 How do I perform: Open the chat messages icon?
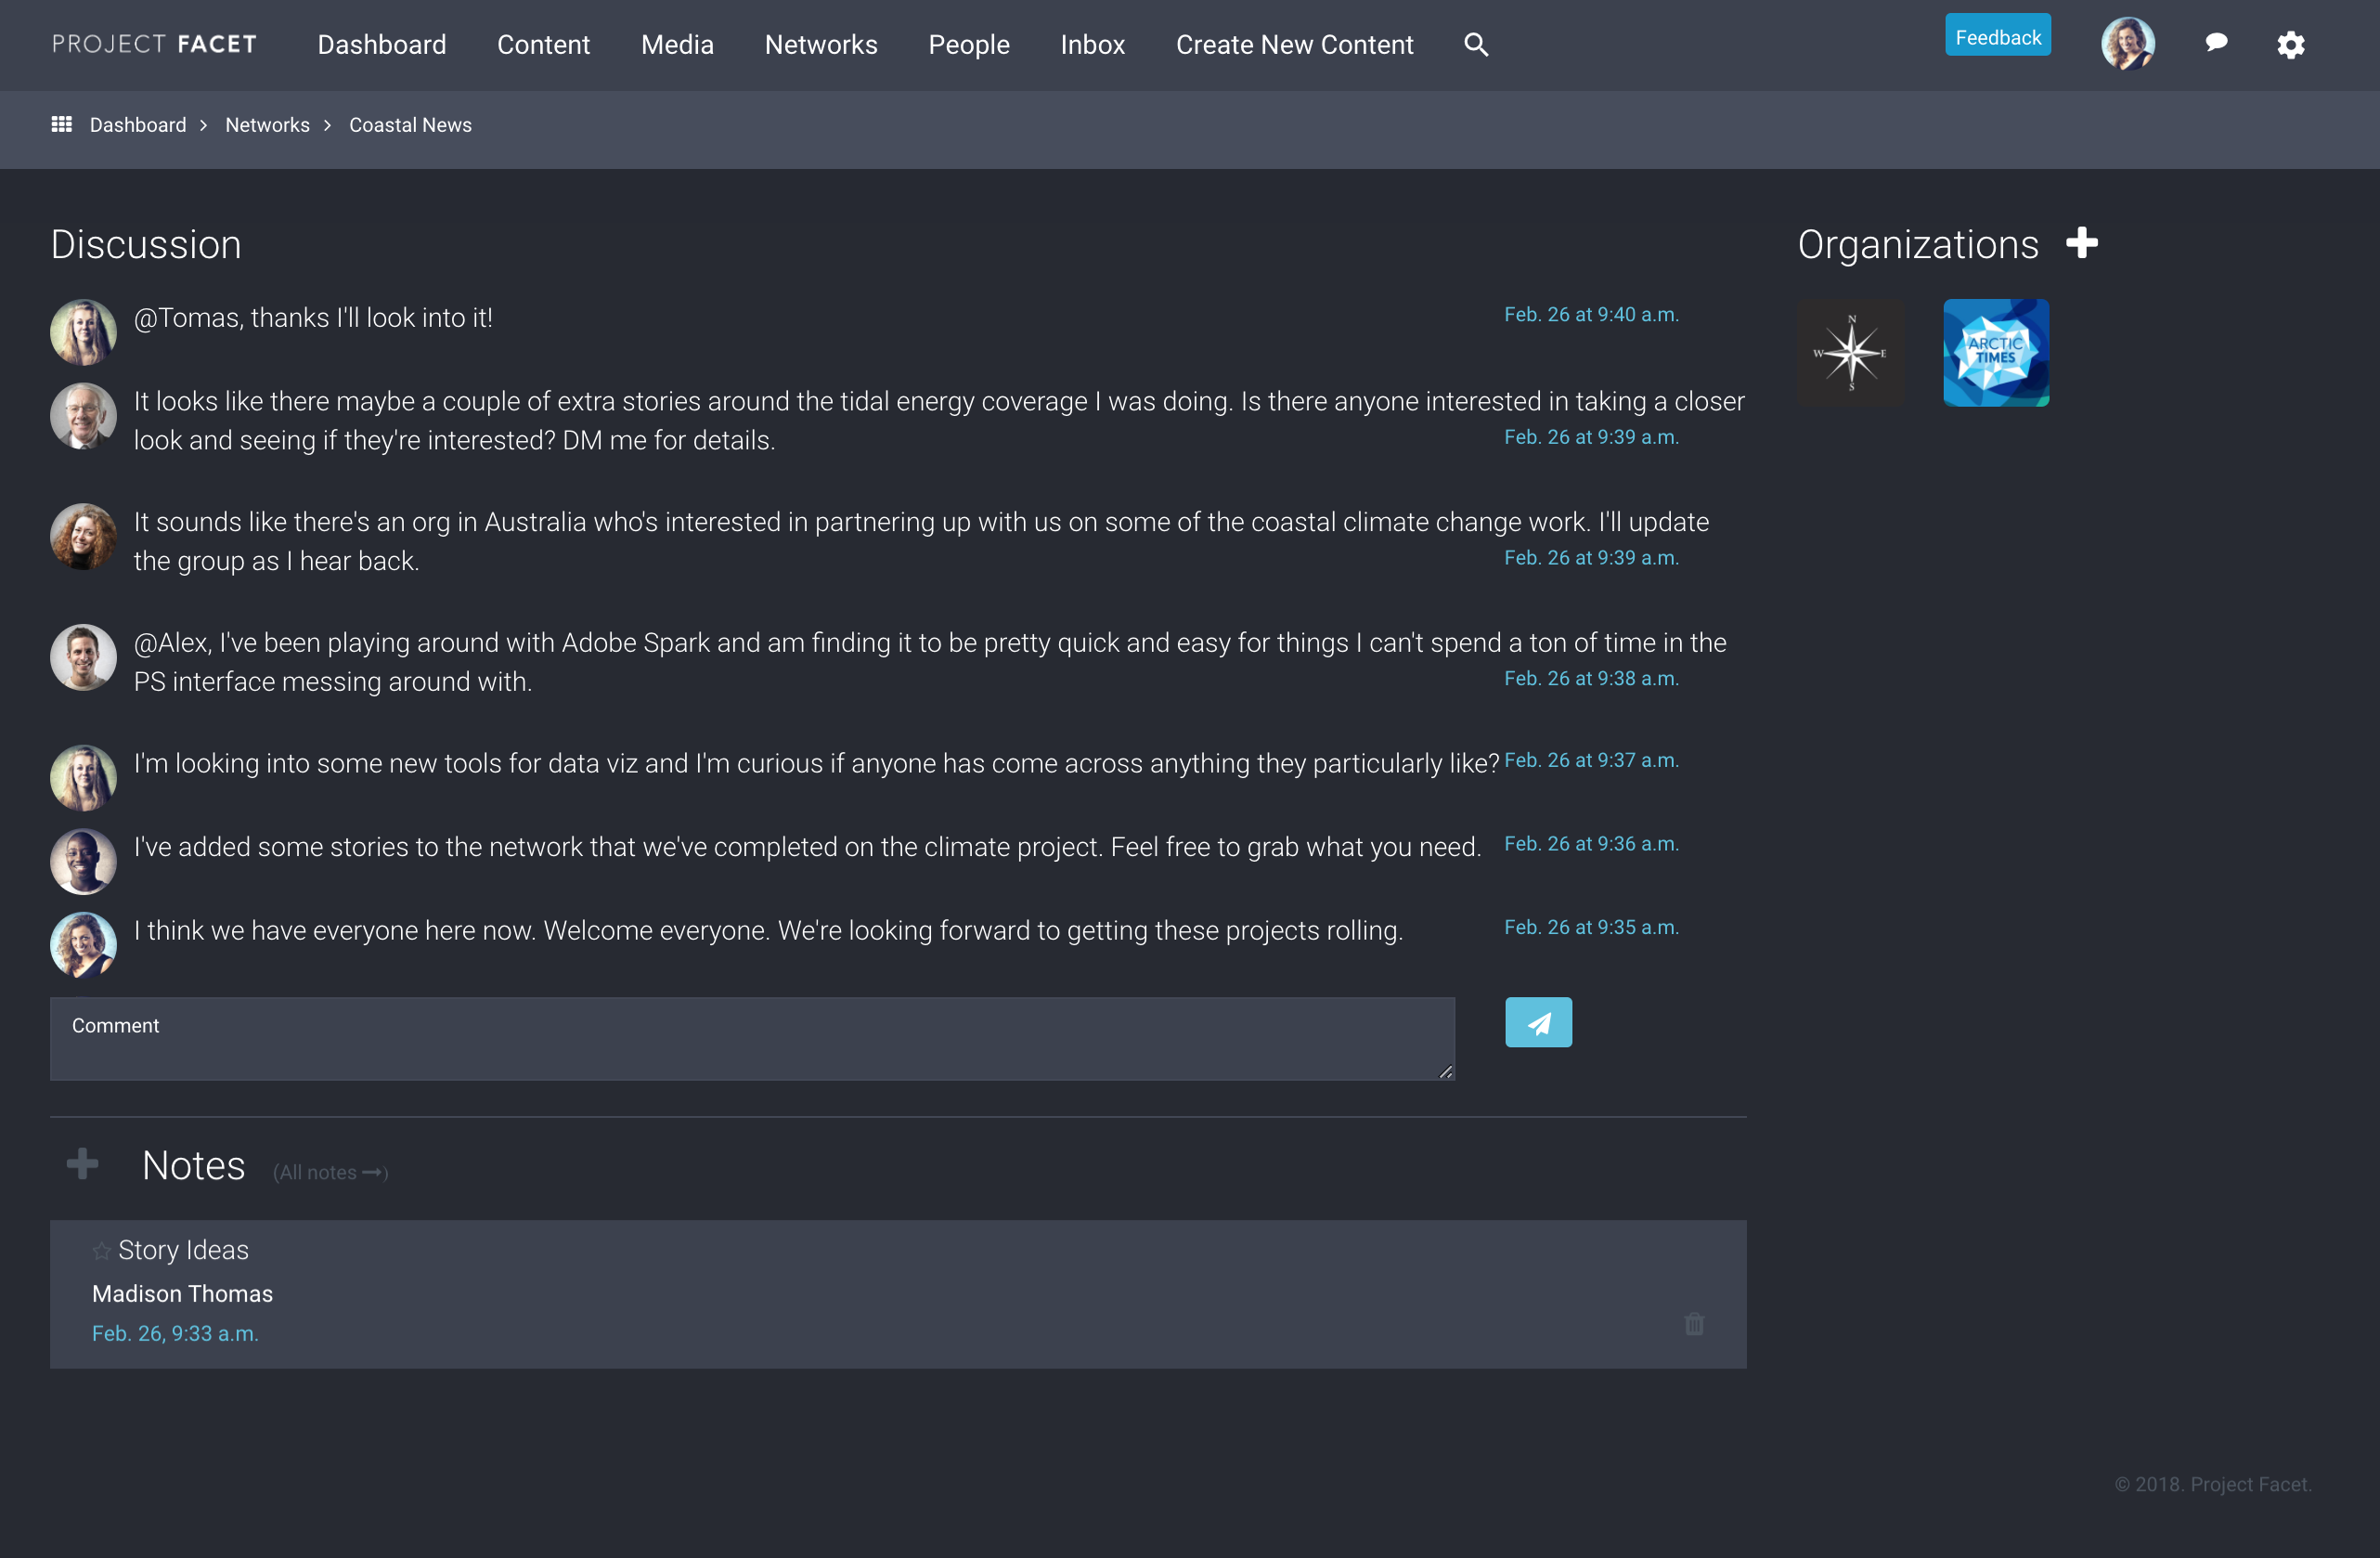pyautogui.click(x=2216, y=44)
